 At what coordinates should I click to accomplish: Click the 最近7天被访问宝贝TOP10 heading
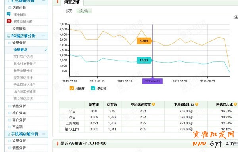83,144
